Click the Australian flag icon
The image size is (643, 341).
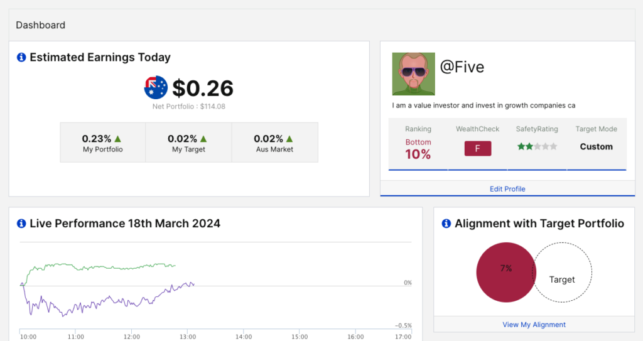click(156, 88)
